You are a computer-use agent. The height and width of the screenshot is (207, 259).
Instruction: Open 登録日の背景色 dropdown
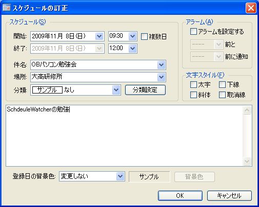pyautogui.click(x=120, y=176)
